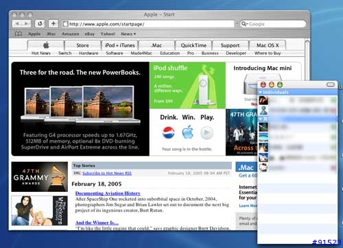Click Subscribe to Hot News RSS link
Screen dimensions: 343x248
point(107,173)
